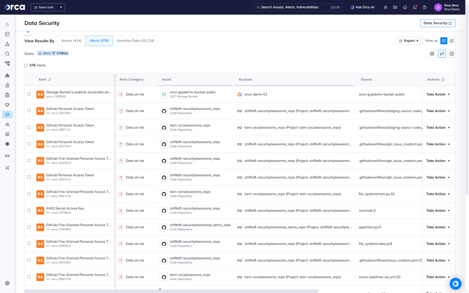Switch to the grouped list view icon

pyautogui.click(x=452, y=41)
